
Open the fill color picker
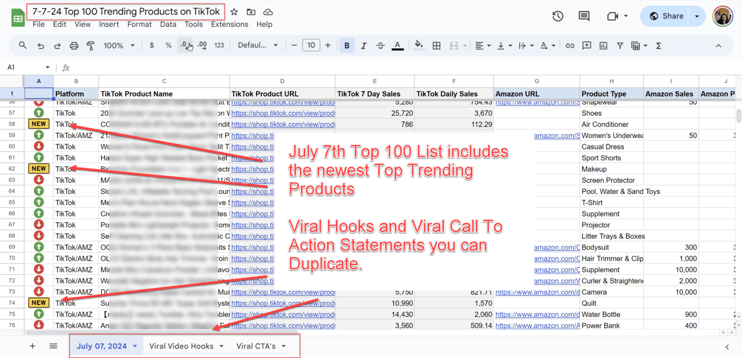point(419,46)
